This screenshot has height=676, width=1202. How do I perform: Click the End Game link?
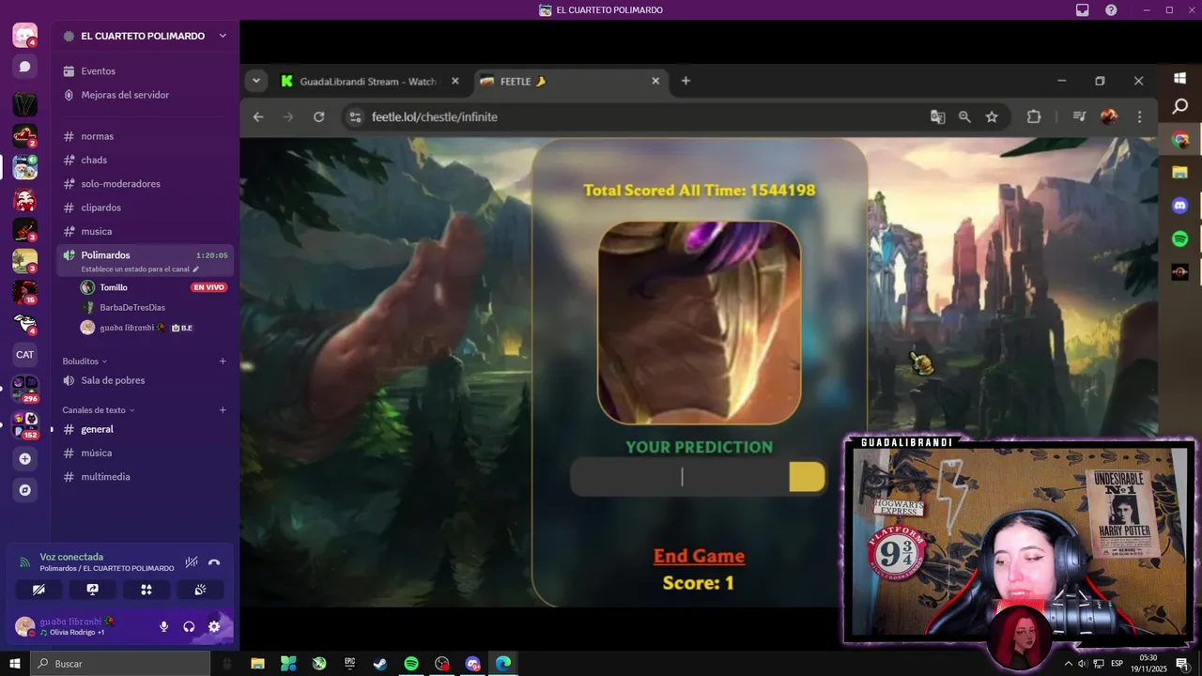tap(699, 556)
